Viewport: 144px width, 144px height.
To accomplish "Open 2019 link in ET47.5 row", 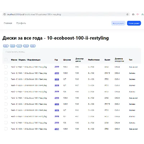I will coord(57,73).
